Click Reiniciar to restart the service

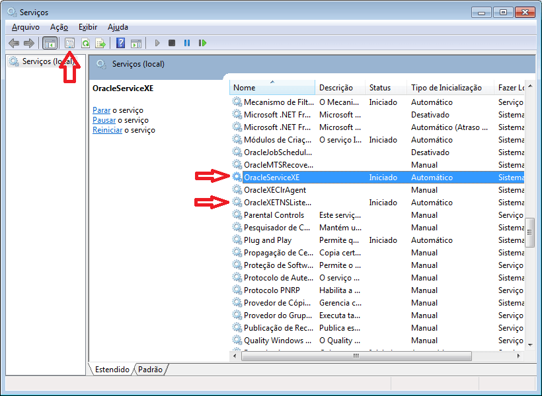[108, 129]
